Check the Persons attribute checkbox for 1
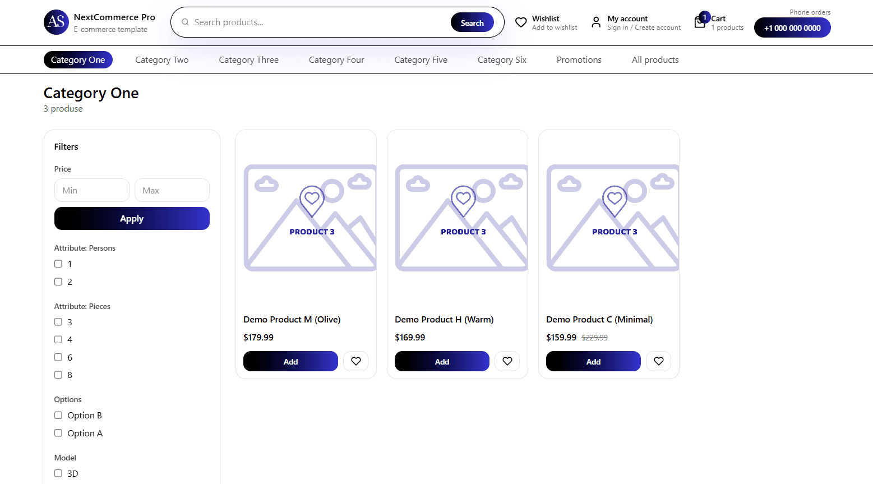The image size is (873, 484). click(58, 264)
